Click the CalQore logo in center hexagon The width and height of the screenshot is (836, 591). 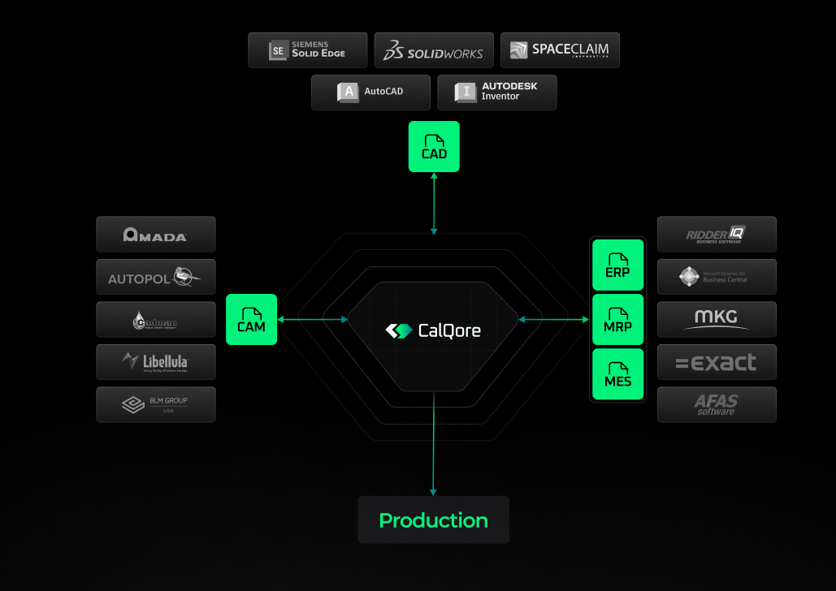pyautogui.click(x=433, y=330)
